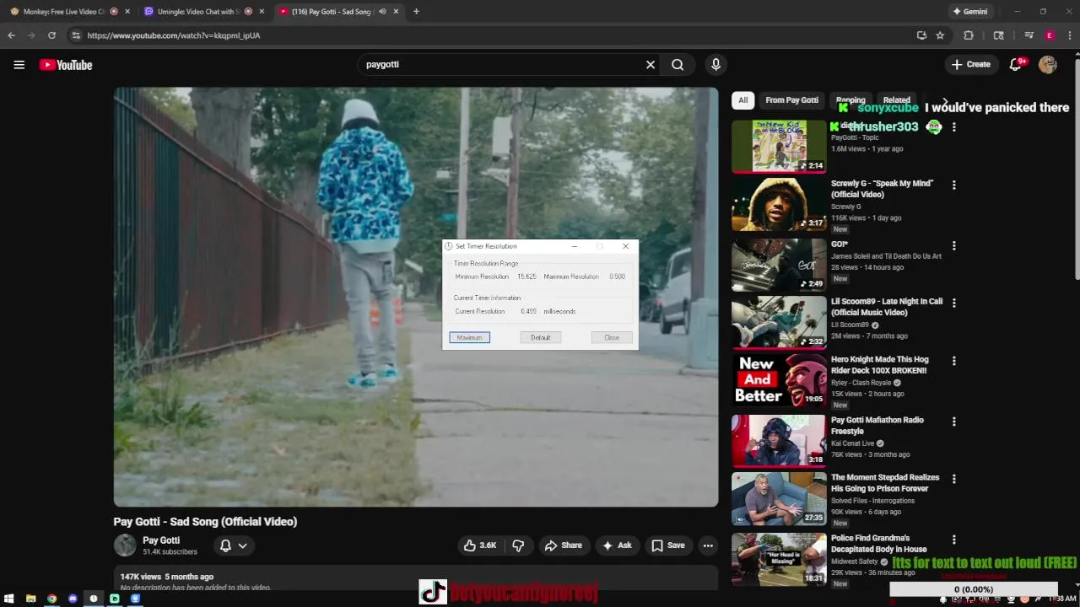Click the browser address bar URL

pyautogui.click(x=174, y=35)
